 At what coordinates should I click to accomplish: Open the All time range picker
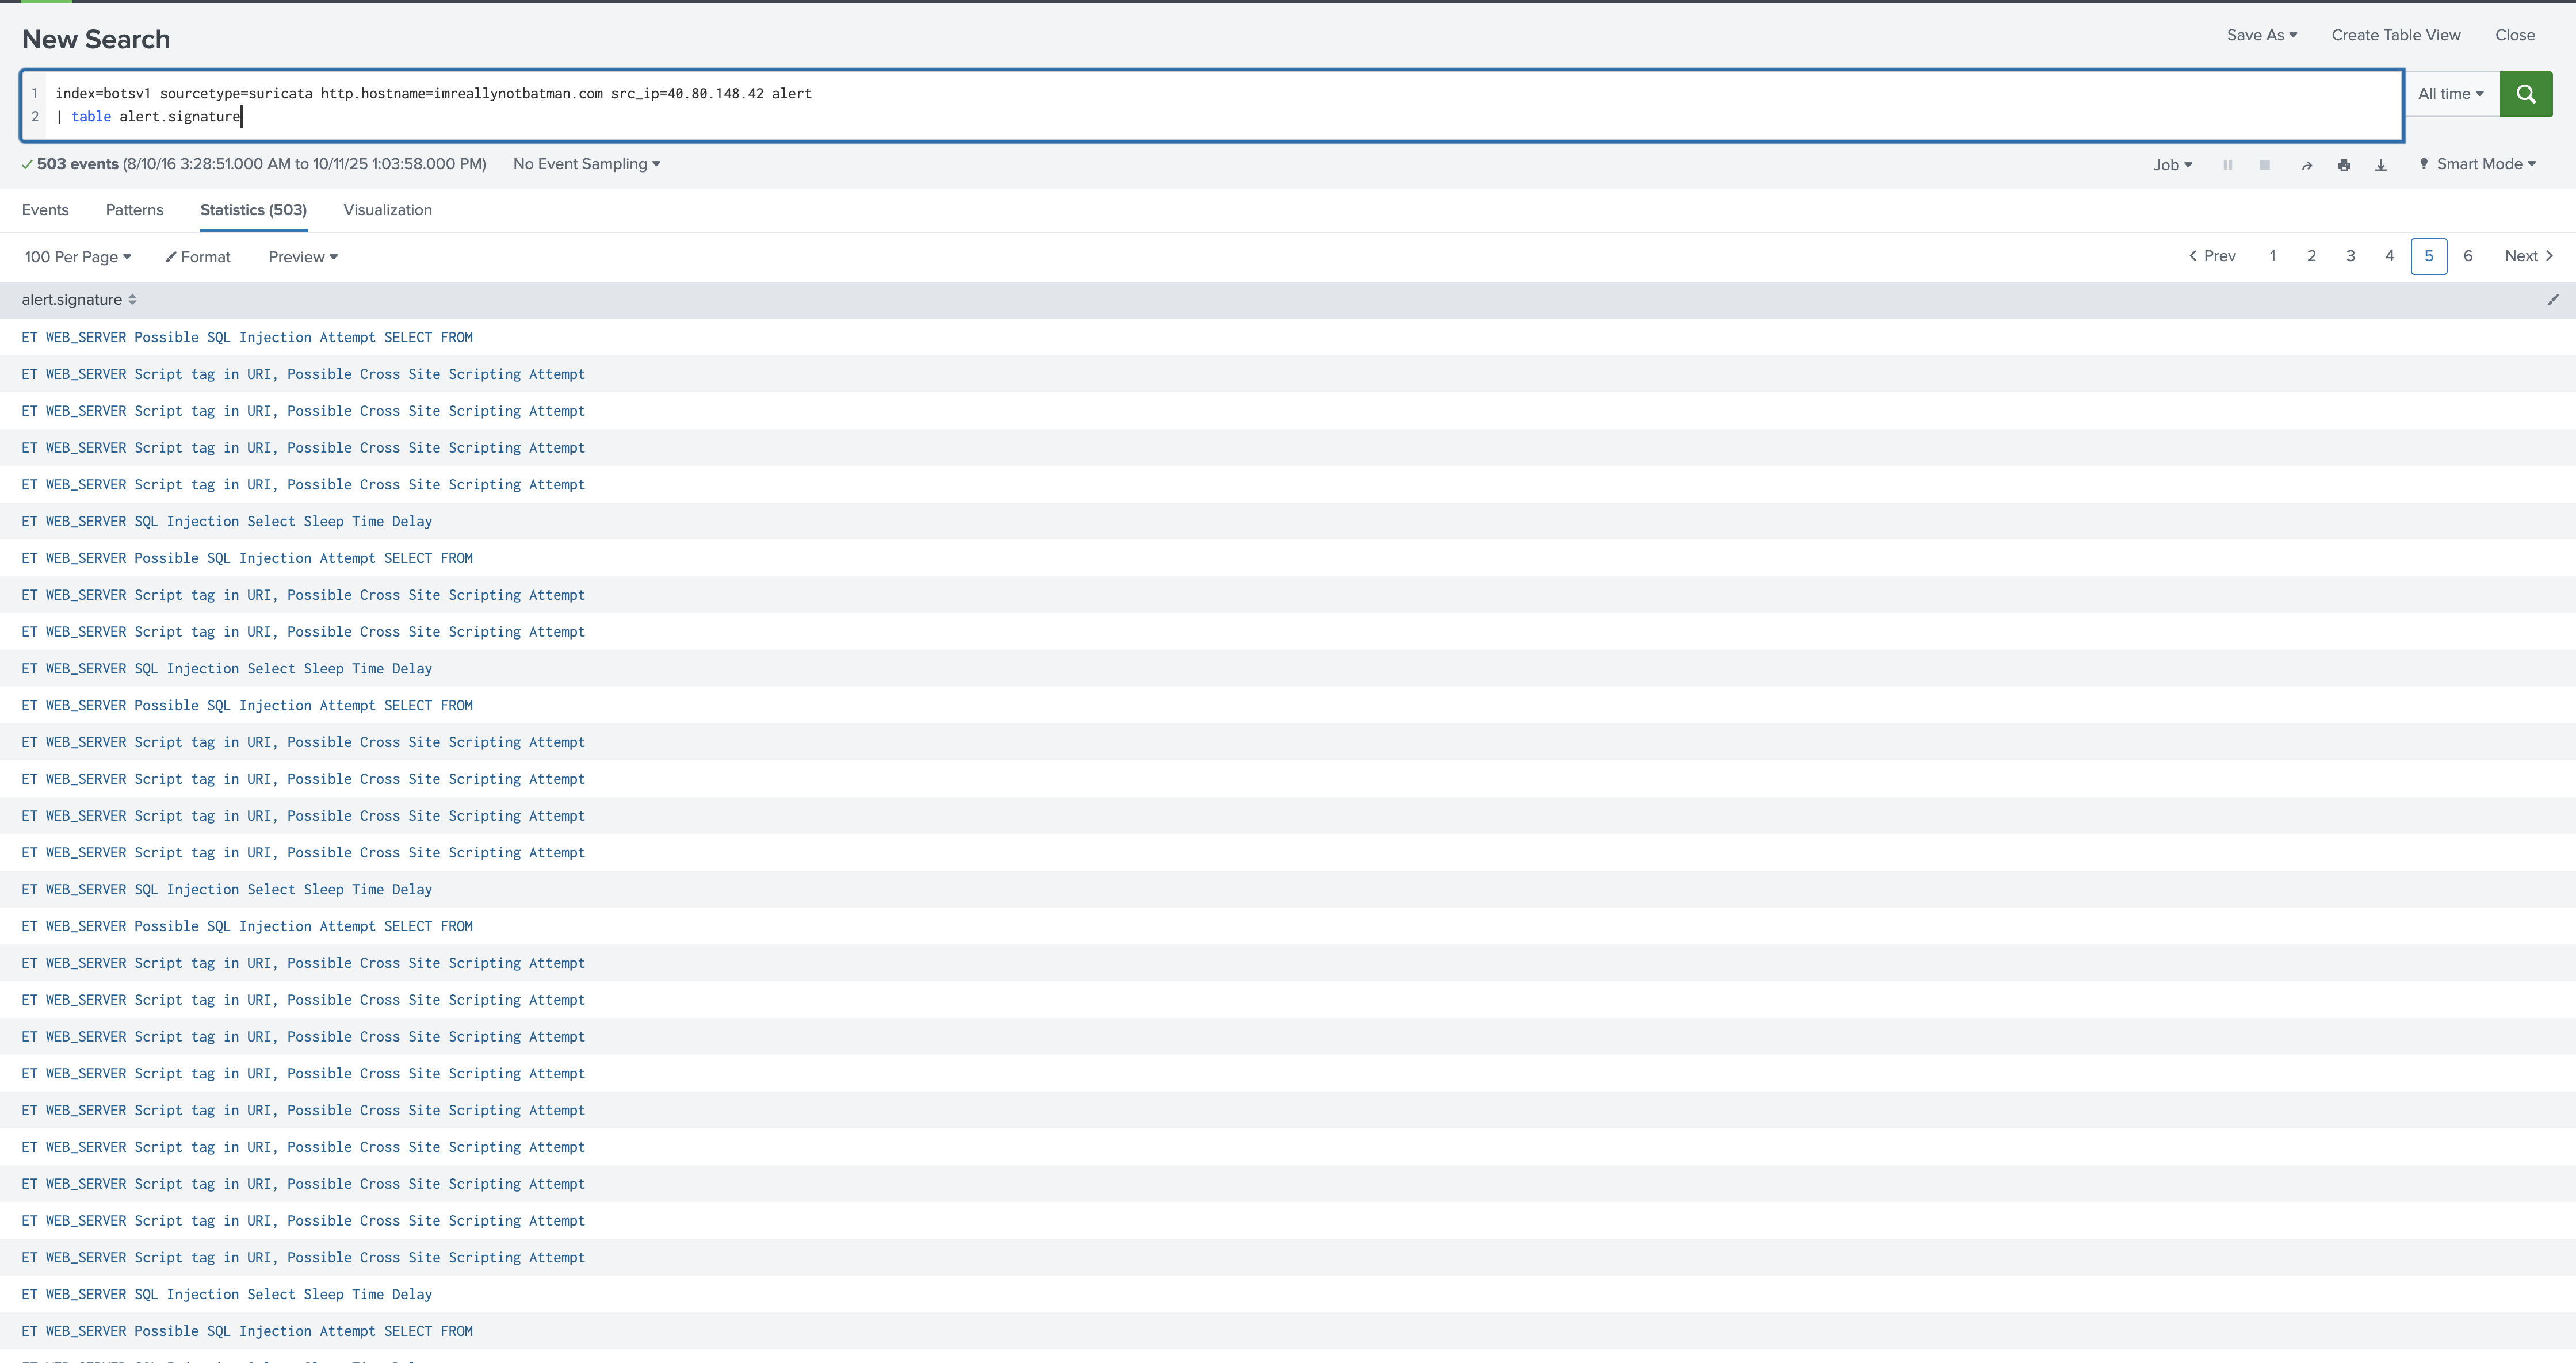(x=2450, y=94)
